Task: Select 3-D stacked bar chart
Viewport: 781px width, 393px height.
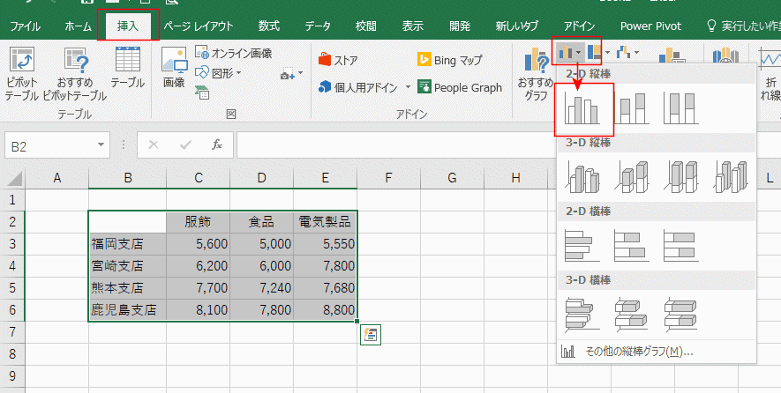Action: (632, 315)
